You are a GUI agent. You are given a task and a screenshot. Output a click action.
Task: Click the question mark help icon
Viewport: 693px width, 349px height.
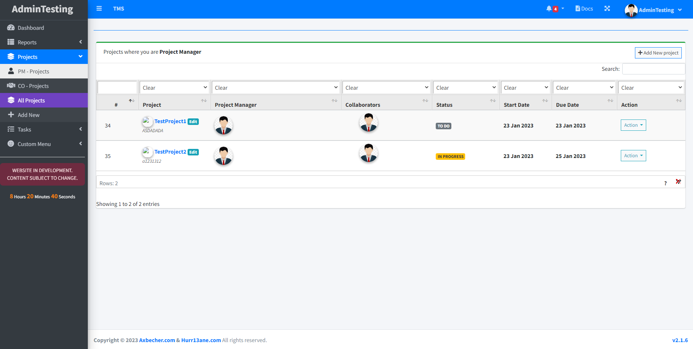coord(665,183)
